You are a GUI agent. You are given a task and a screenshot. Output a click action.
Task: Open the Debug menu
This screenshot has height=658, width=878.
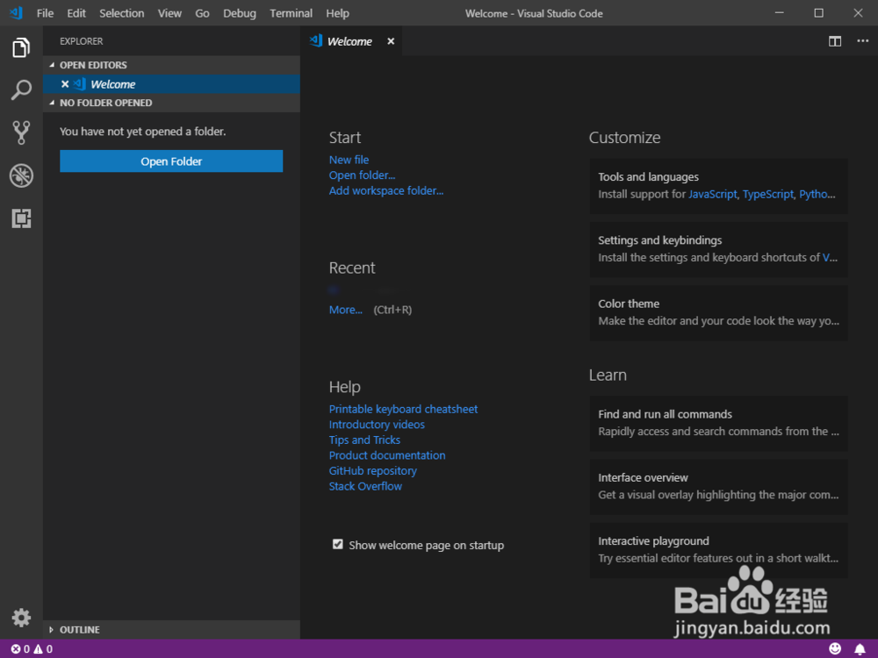point(239,13)
